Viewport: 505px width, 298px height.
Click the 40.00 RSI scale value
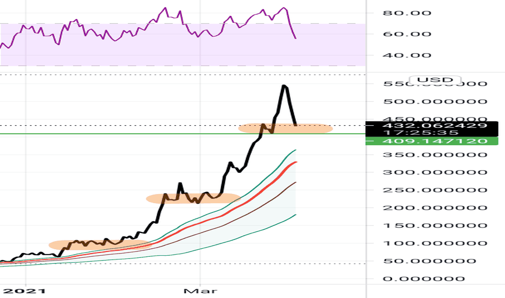click(x=407, y=55)
